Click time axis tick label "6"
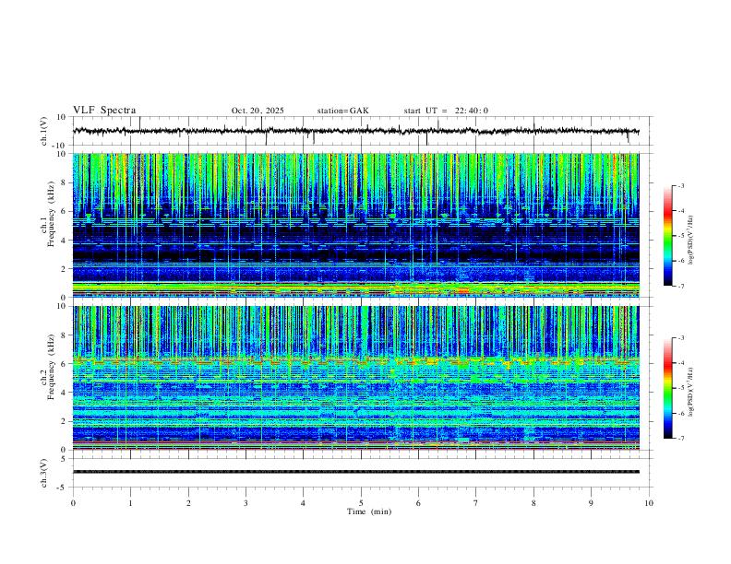 [418, 503]
